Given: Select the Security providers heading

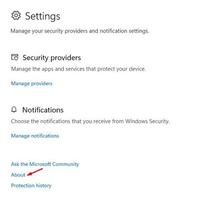Looking at the screenshot, I should tap(52, 58).
